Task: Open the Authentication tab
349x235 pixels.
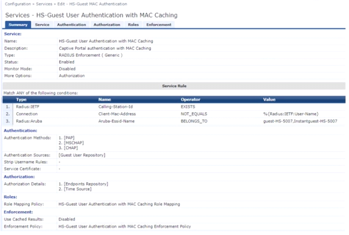Action: pyautogui.click(x=72, y=25)
